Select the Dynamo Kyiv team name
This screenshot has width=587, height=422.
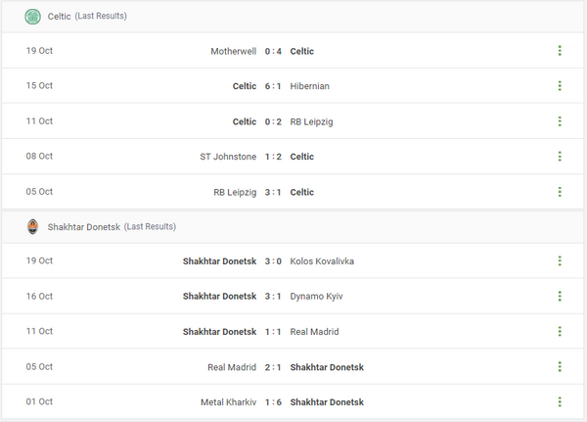(317, 297)
